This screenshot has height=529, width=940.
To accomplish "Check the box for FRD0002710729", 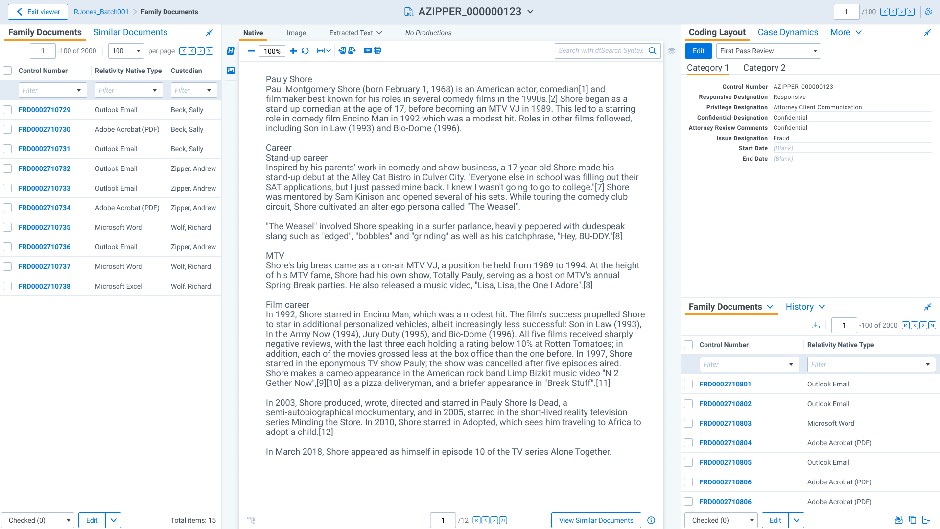I will click(x=7, y=110).
